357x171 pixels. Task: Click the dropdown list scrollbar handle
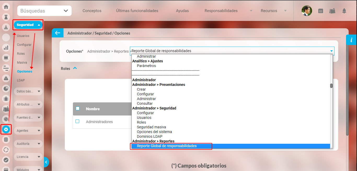pos(331,86)
